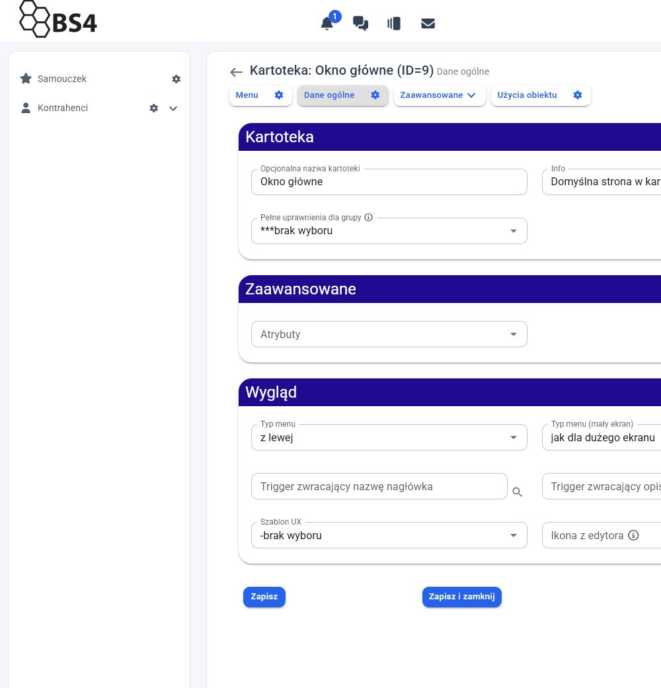The image size is (661, 688).
Task: Click the star icon next to Samouczek
Action: coord(26,79)
